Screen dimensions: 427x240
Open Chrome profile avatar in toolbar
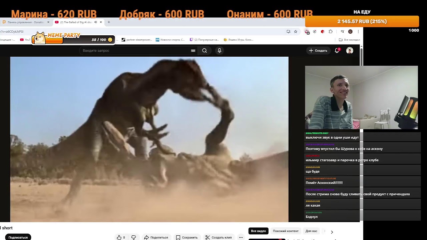click(x=350, y=32)
